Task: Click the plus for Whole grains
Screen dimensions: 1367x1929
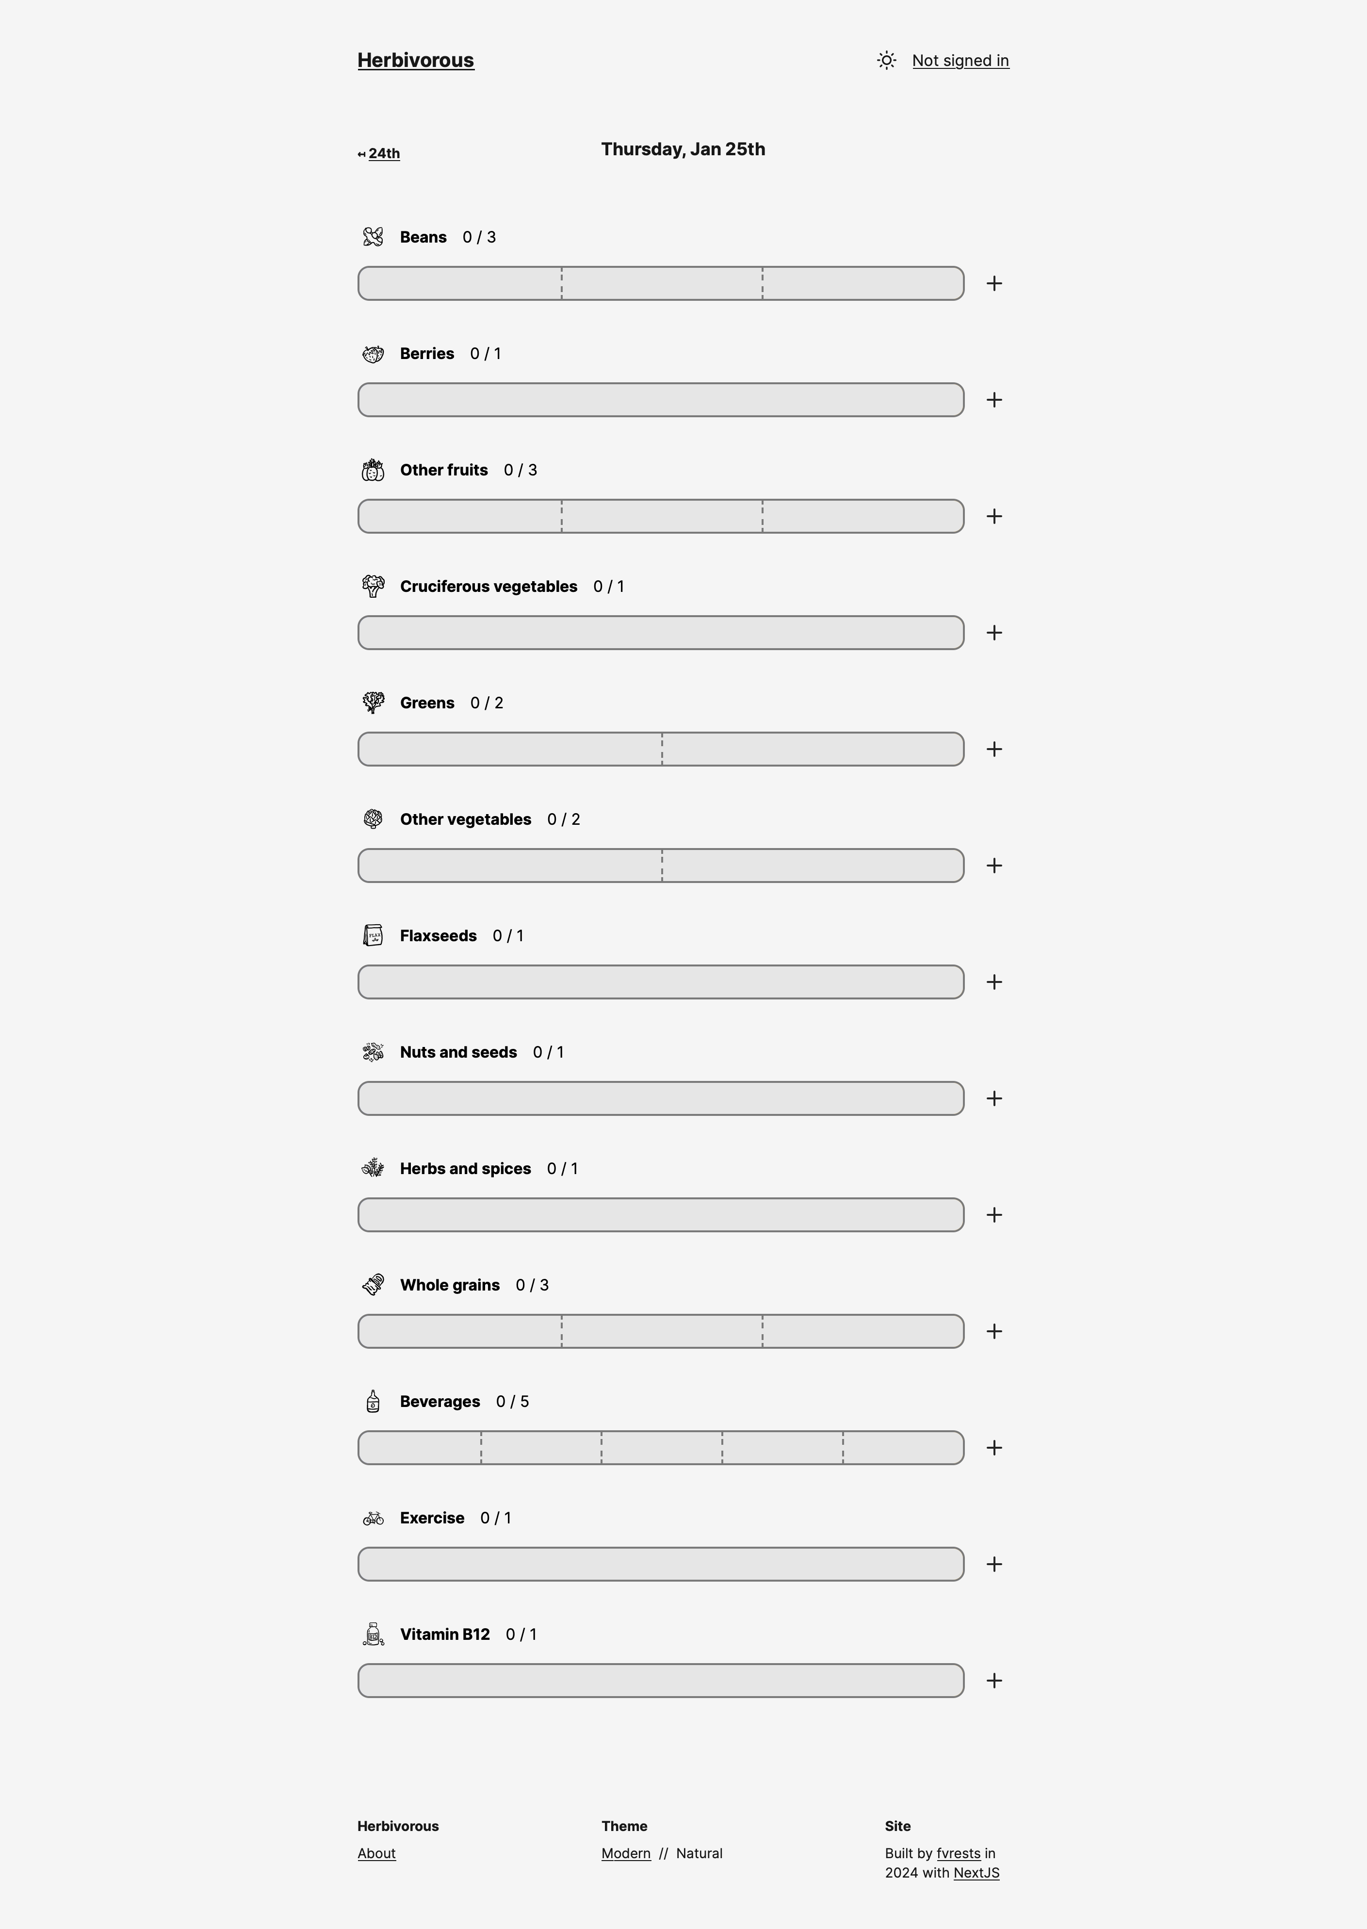Action: tap(994, 1331)
